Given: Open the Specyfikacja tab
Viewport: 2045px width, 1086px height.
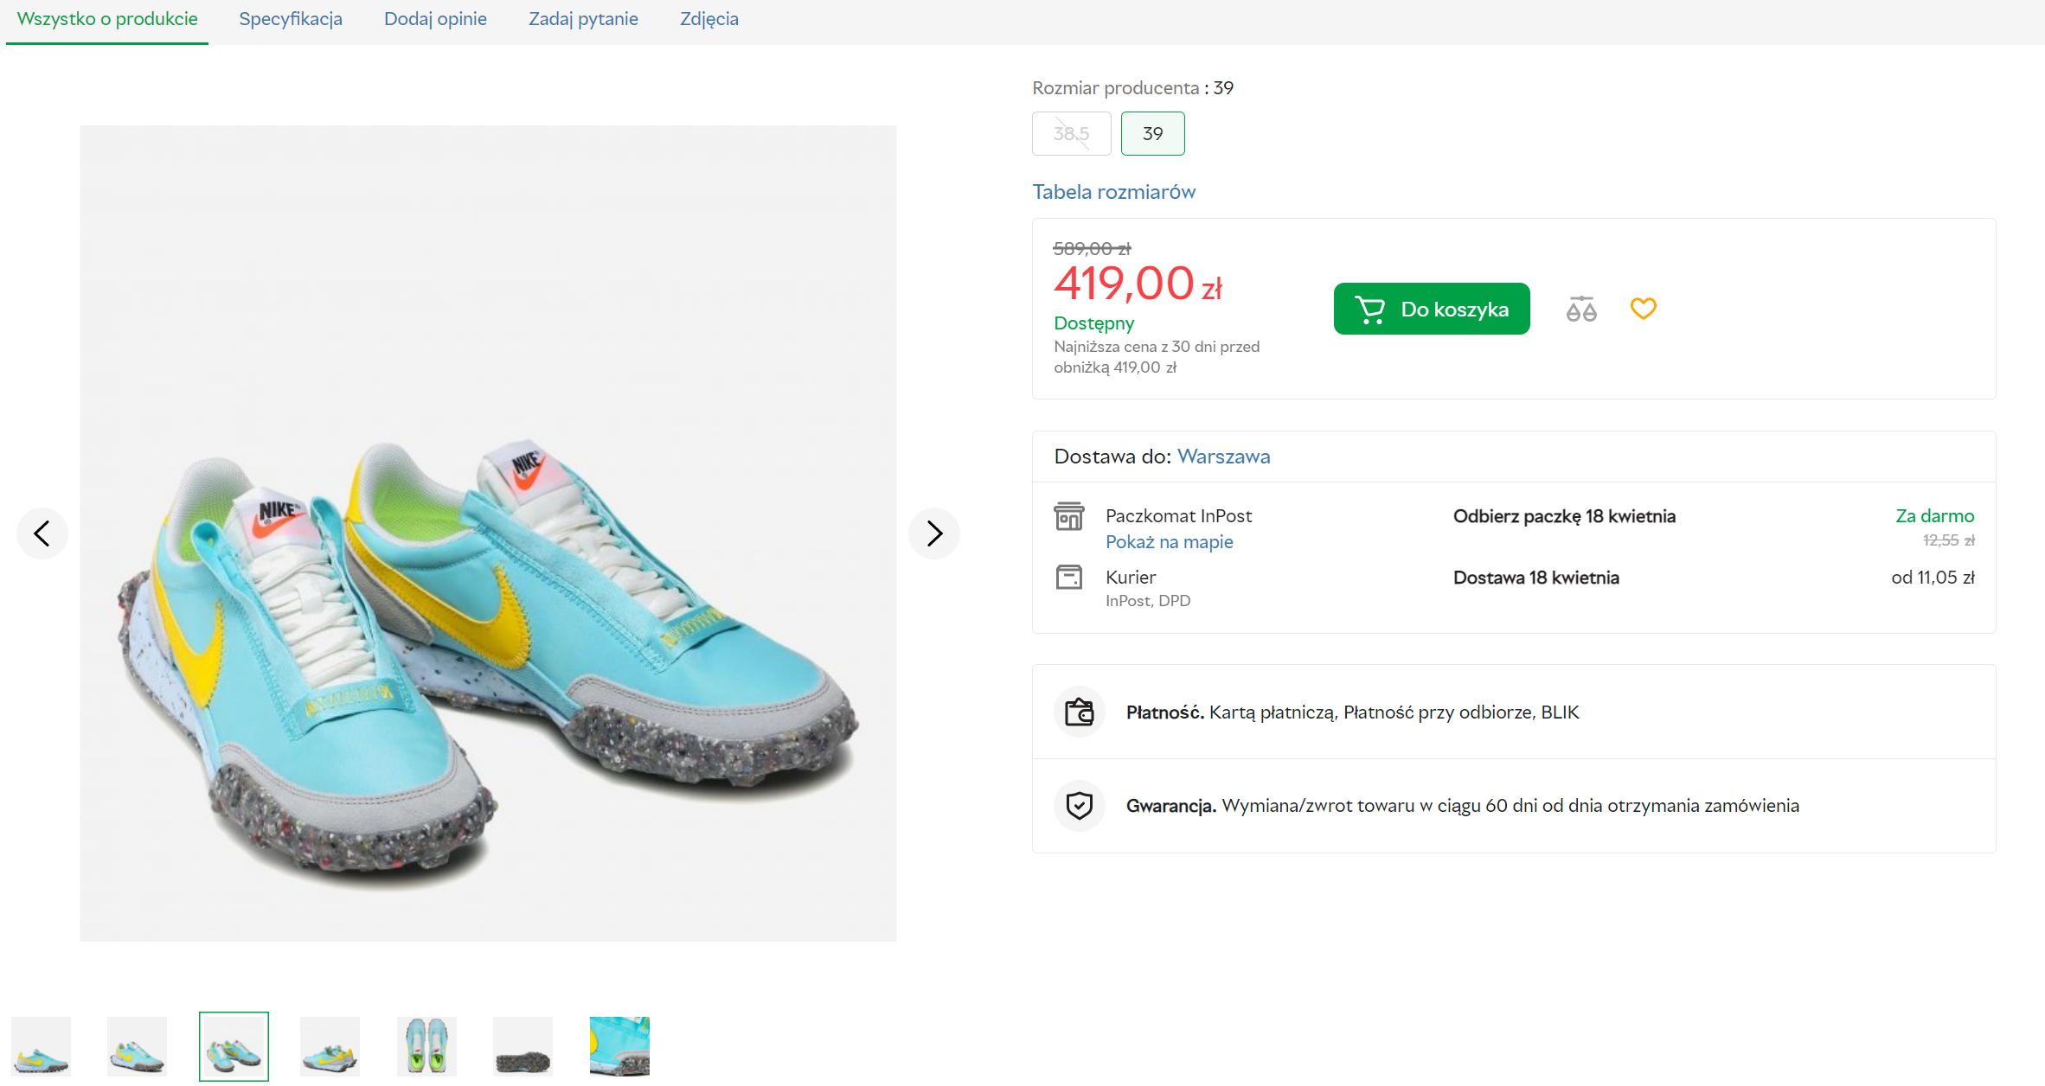Looking at the screenshot, I should click(x=291, y=19).
